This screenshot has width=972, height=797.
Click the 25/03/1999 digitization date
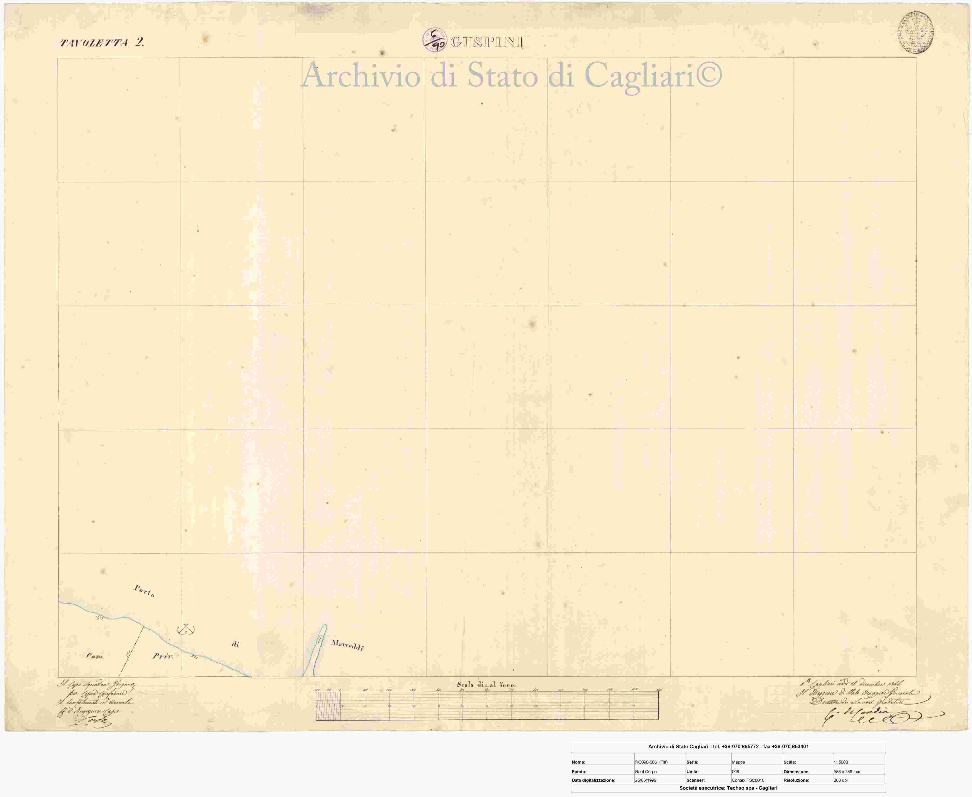645,780
